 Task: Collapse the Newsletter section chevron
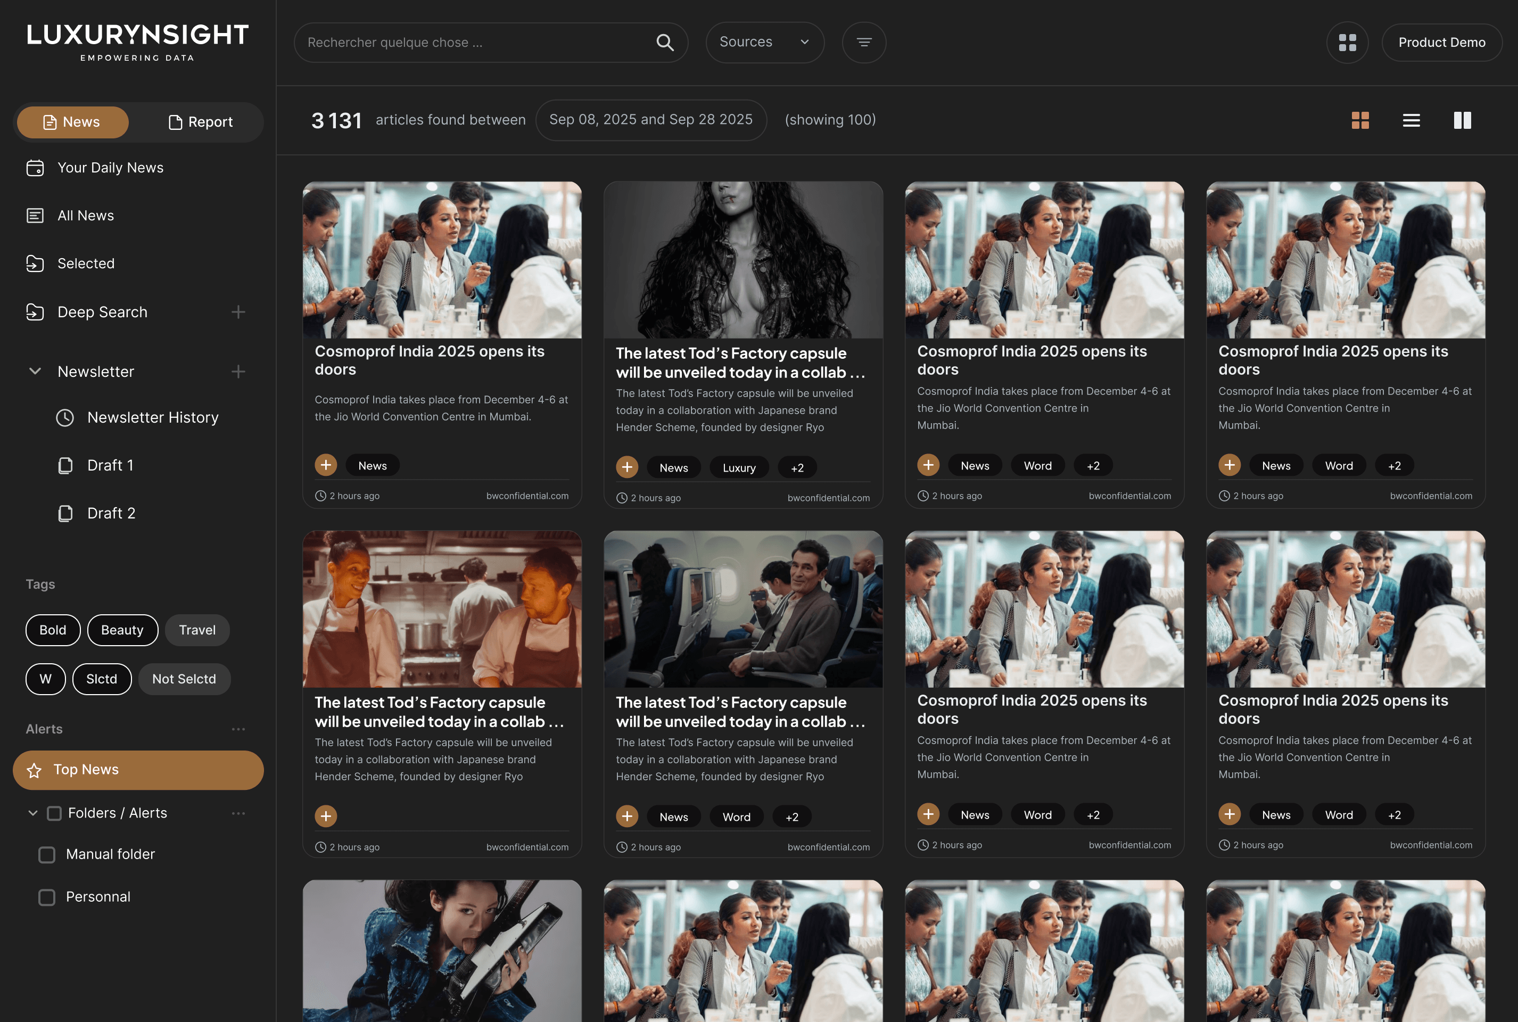coord(34,372)
